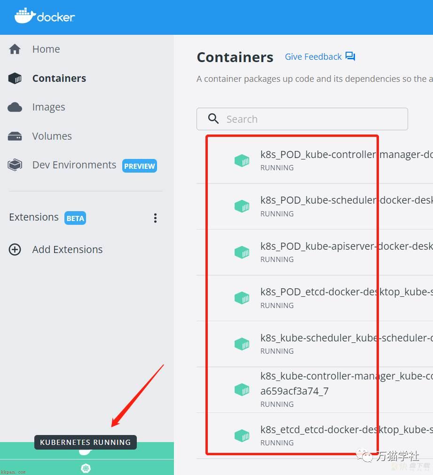The height and width of the screenshot is (475, 433).
Task: Select k8s_kube-scheduler_kube-scheduler container name
Action: click(x=346, y=338)
